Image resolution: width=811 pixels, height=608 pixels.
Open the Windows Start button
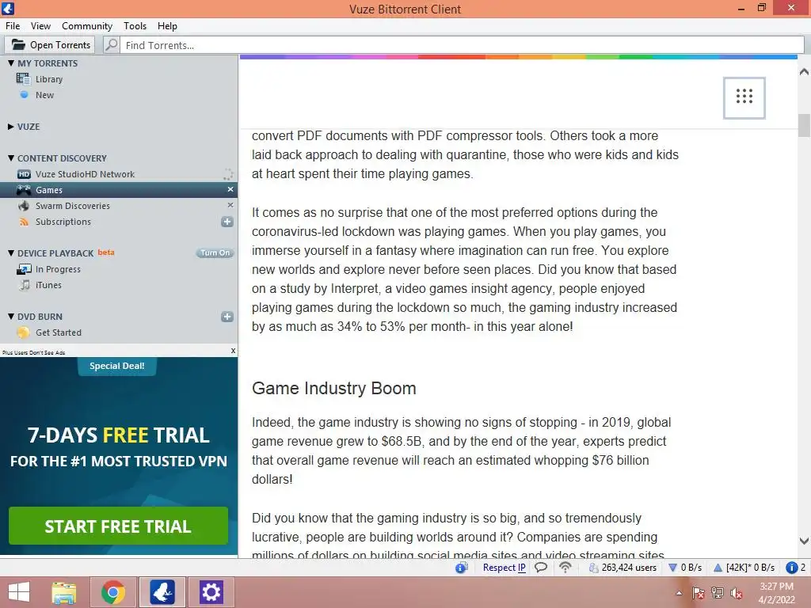coord(19,592)
